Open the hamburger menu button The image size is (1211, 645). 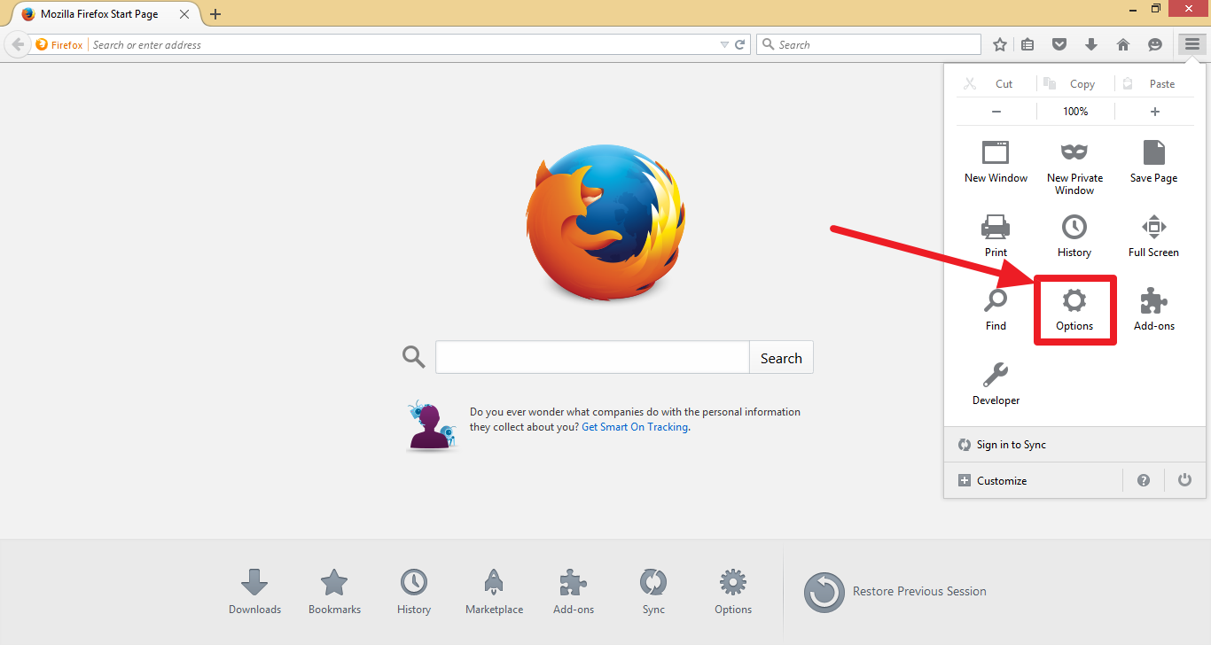pos(1192,44)
